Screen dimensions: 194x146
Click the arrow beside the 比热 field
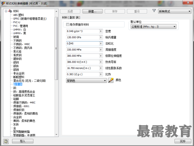[x=101, y=74]
